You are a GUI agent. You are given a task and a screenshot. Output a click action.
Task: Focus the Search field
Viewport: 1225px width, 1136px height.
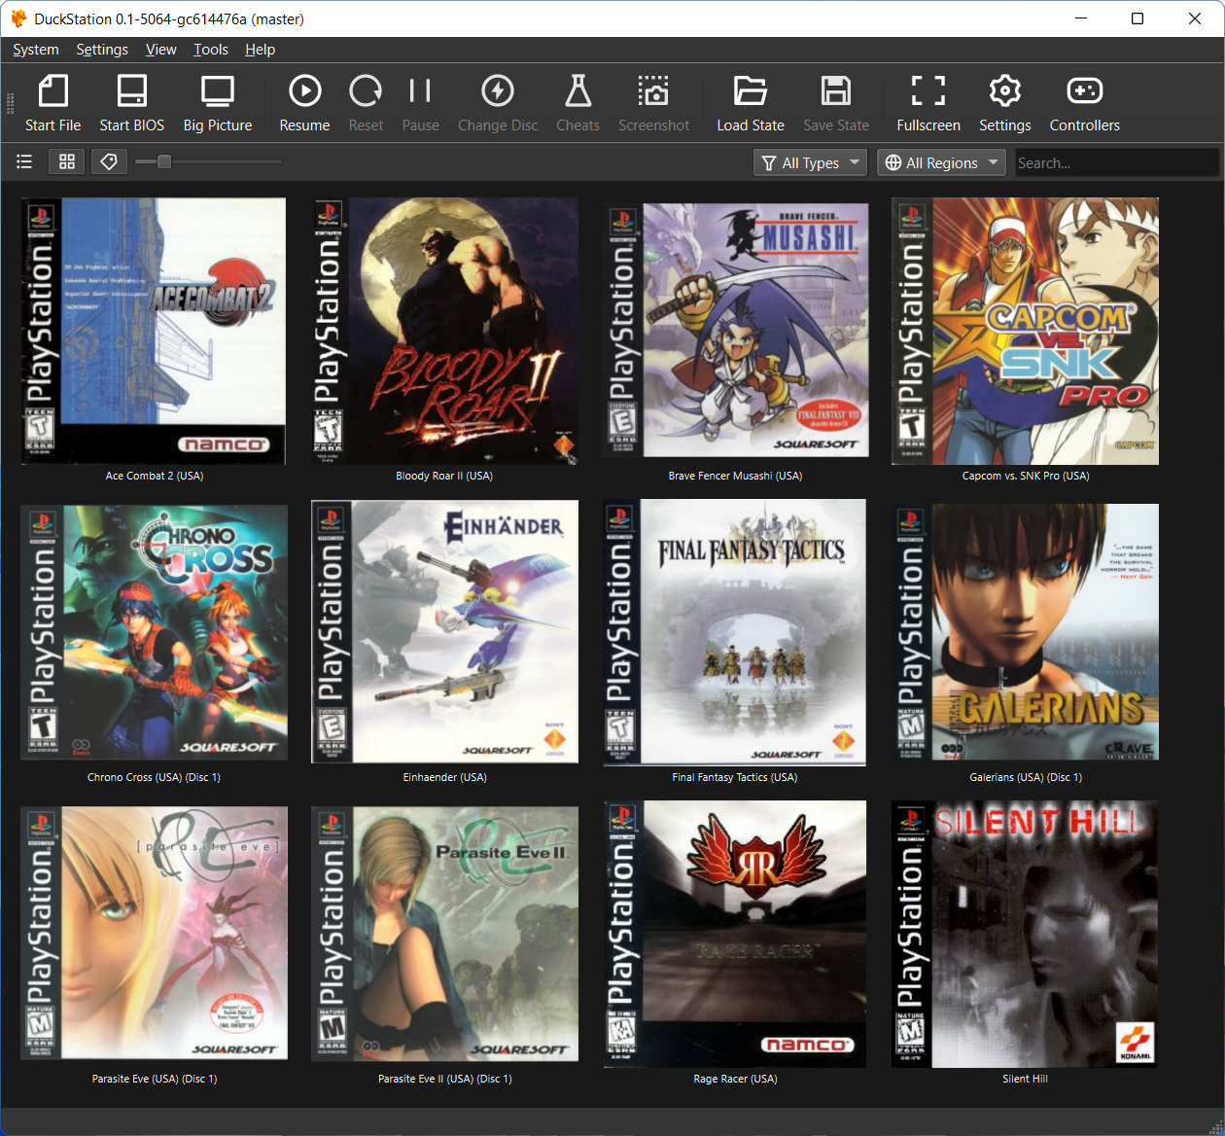[1116, 162]
